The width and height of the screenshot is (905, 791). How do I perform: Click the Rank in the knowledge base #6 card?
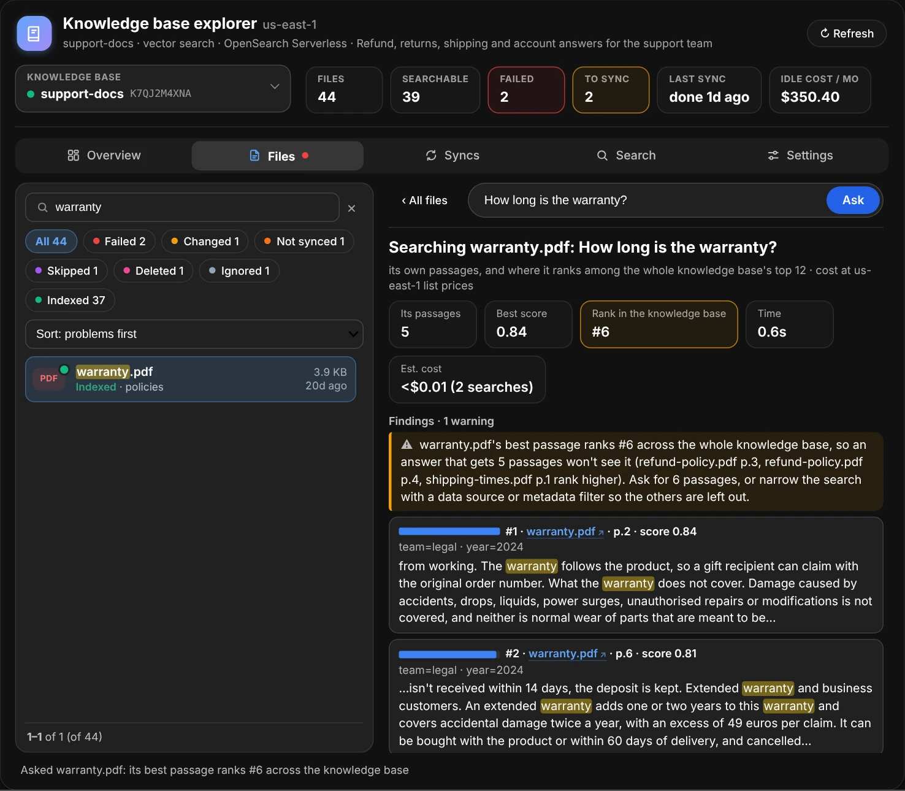659,324
